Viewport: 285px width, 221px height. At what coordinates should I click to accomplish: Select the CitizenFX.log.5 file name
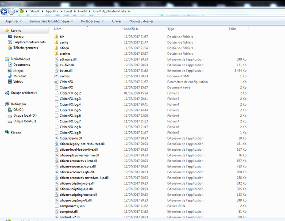coord(70,110)
